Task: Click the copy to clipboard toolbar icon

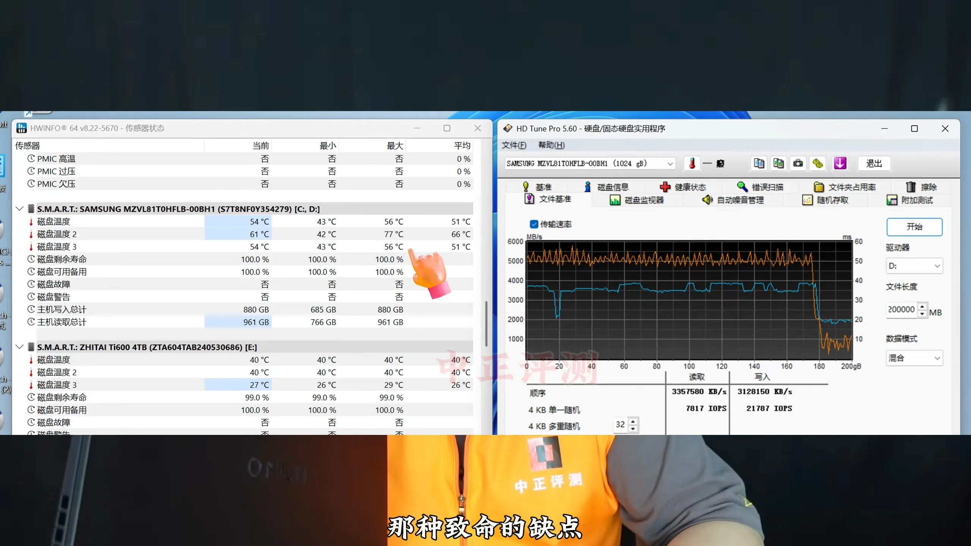Action: [x=759, y=163]
